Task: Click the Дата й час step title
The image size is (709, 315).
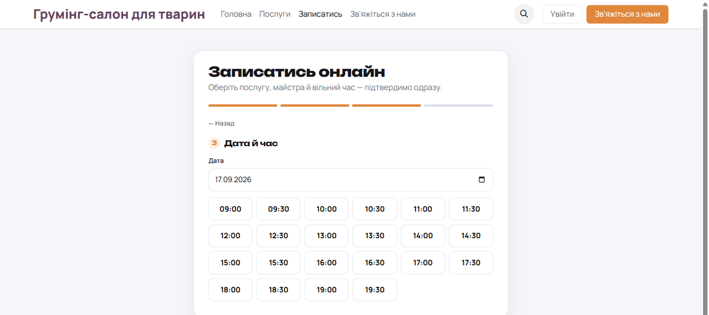Action: (251, 143)
